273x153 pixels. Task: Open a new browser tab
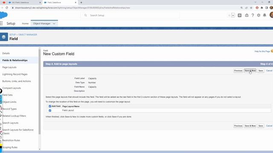pyautogui.click(x=81, y=3)
